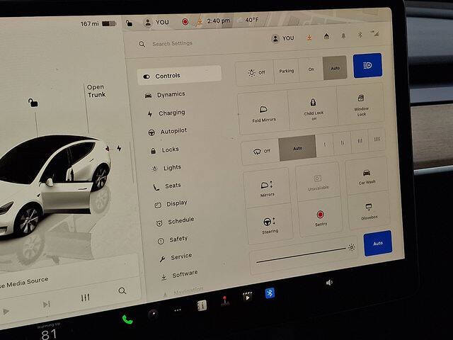Skip to next track
The image size is (453, 340).
click(x=46, y=305)
